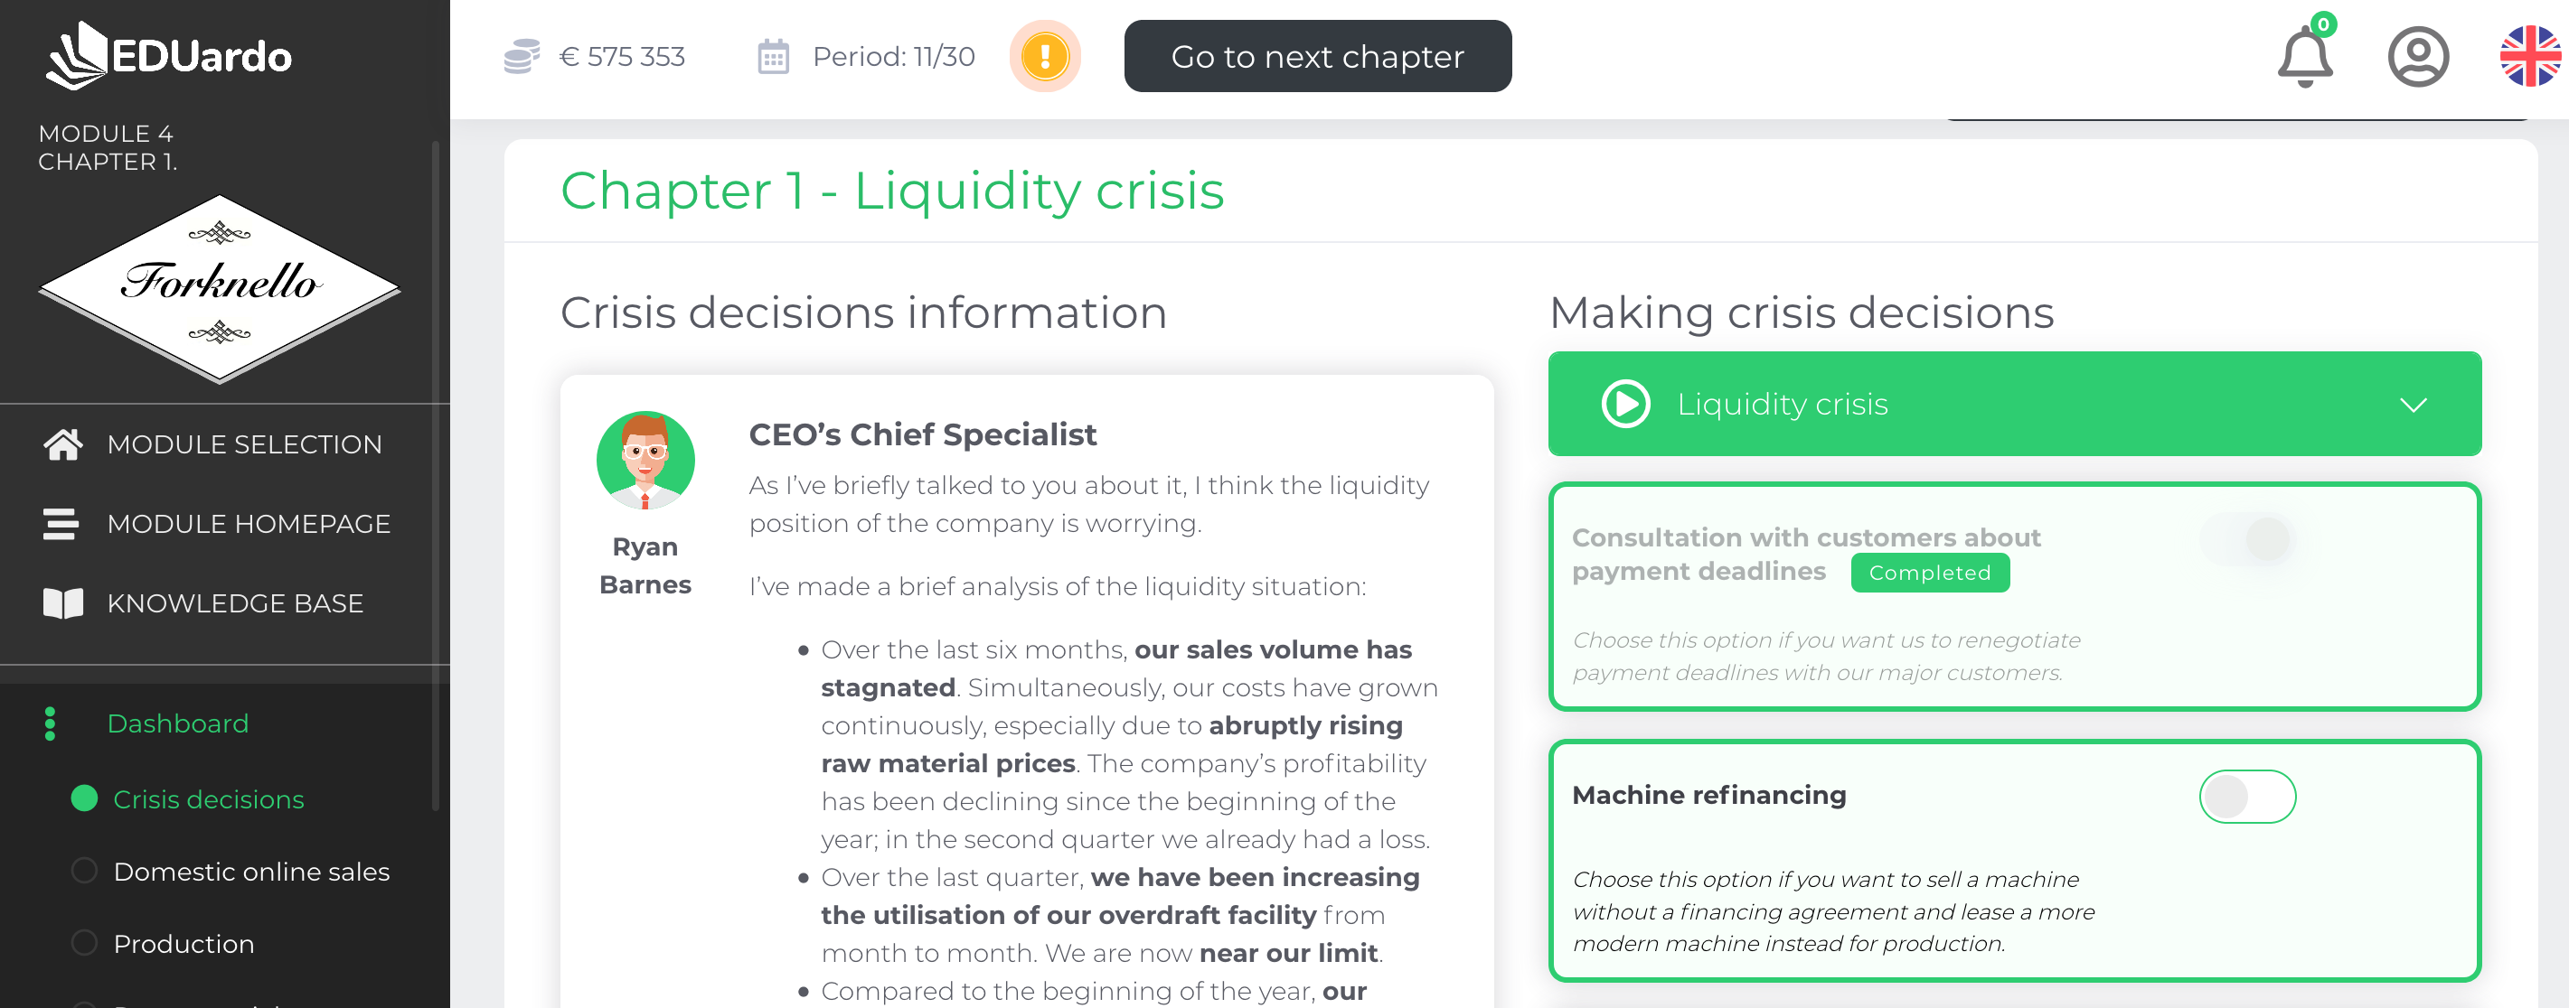2569x1008 pixels.
Task: Click the Module Selection home icon
Action: (x=63, y=444)
